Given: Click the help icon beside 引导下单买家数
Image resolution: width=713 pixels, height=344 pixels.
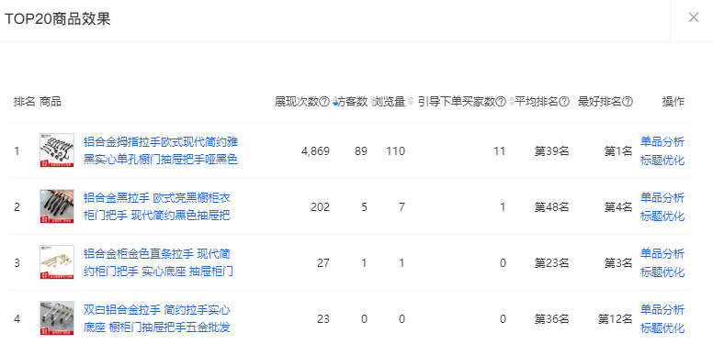Looking at the screenshot, I should 501,102.
